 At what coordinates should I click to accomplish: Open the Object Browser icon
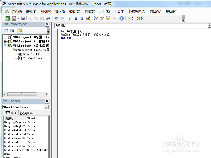(x=108, y=18)
